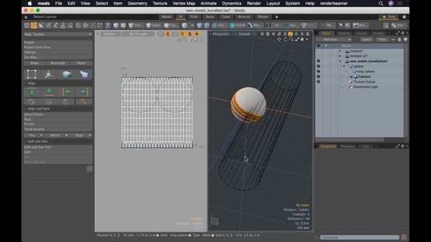This screenshot has width=431, height=242.
Task: Toggle the visibility eye for new model_bundled.lxo
Action: click(319, 61)
